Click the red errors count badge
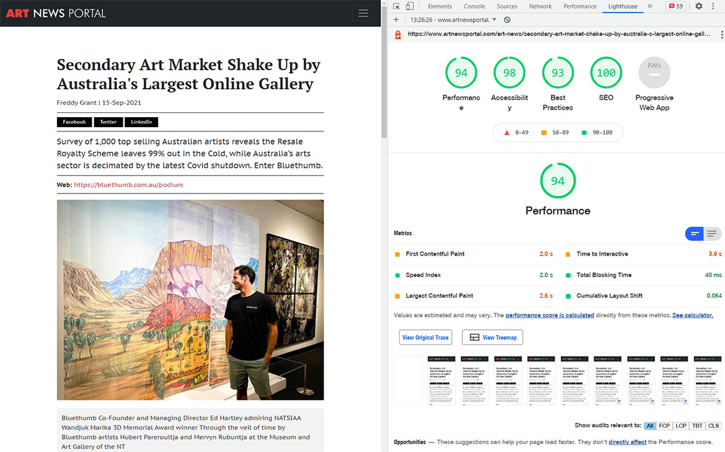 (x=675, y=6)
